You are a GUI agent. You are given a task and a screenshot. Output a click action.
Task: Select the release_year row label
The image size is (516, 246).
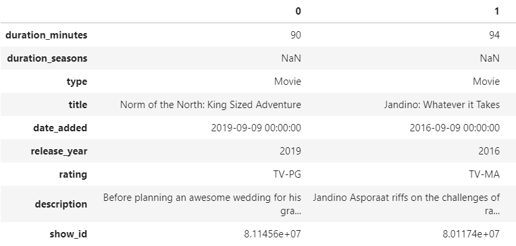59,151
